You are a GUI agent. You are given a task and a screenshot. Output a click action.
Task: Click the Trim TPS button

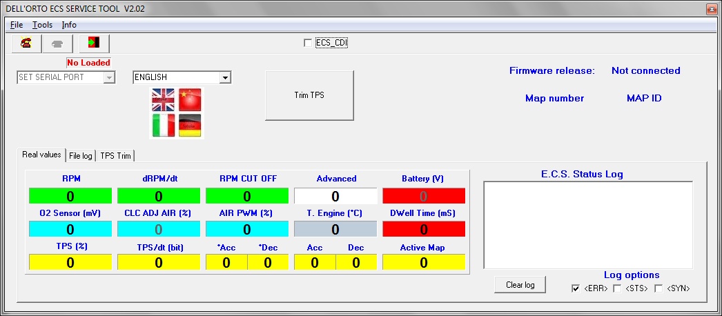click(x=309, y=95)
